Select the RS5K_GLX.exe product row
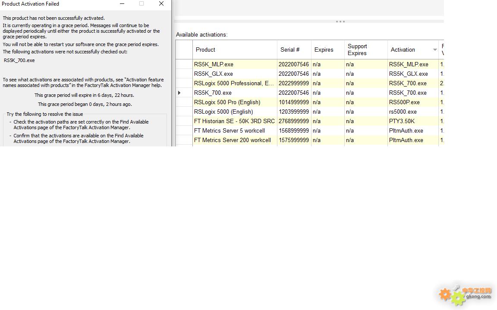The width and height of the screenshot is (497, 310). 214,74
